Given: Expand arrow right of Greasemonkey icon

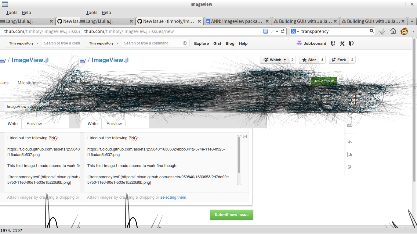Looking at the screenshot, I should 413,31.
